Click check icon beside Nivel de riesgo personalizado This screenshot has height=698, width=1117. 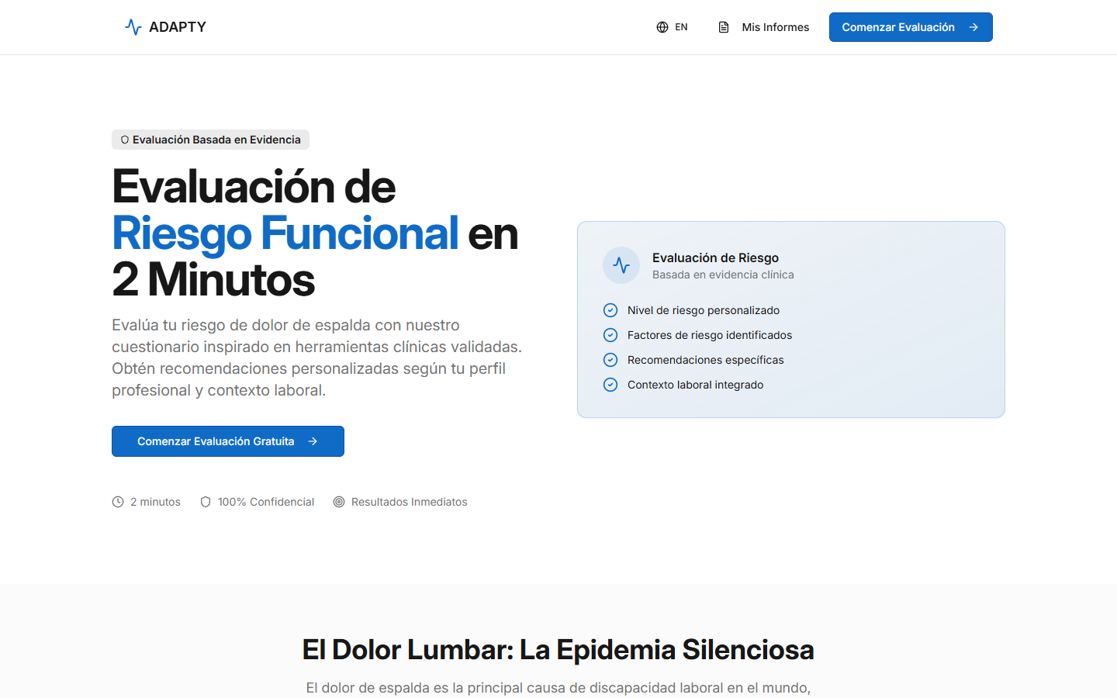click(610, 310)
